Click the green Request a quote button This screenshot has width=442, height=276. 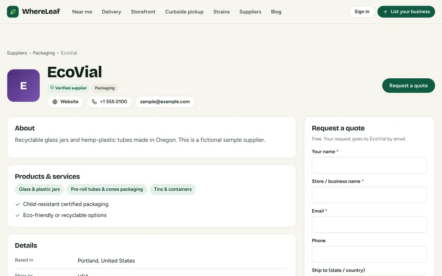point(408,86)
